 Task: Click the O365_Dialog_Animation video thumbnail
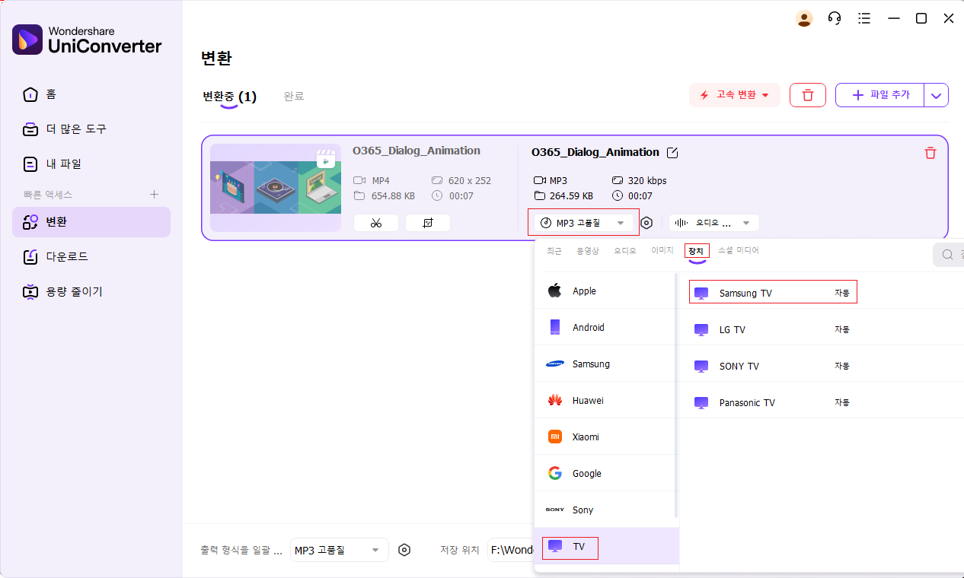(276, 188)
